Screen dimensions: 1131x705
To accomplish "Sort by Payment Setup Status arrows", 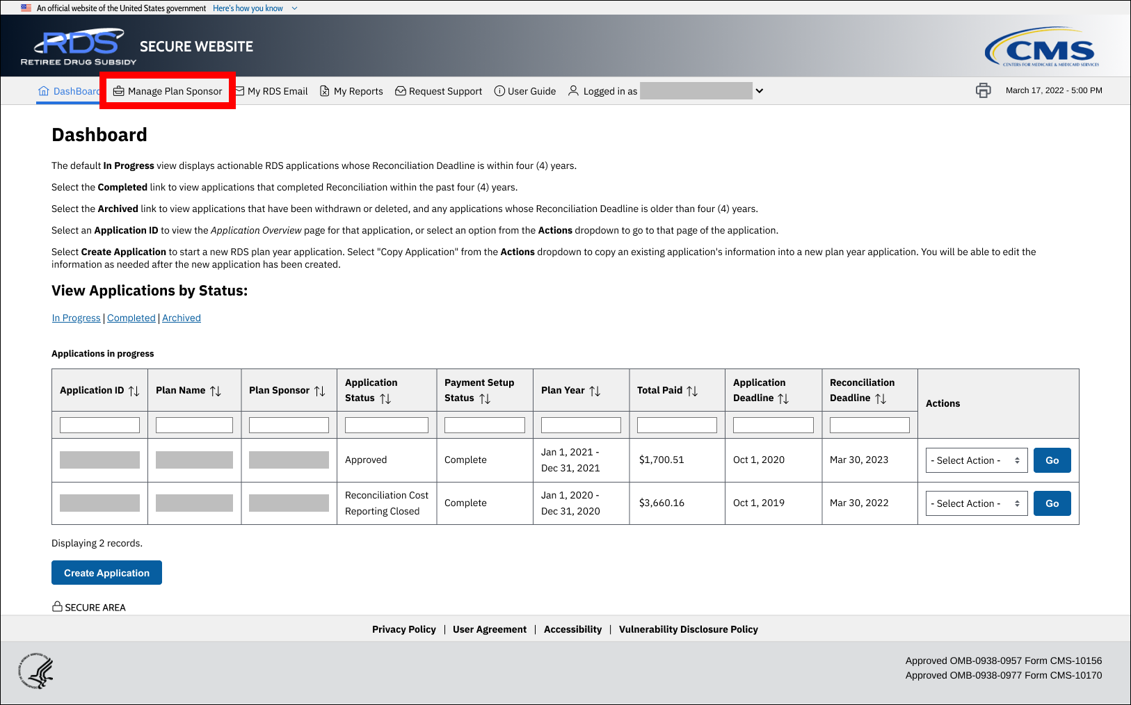I will coord(485,398).
